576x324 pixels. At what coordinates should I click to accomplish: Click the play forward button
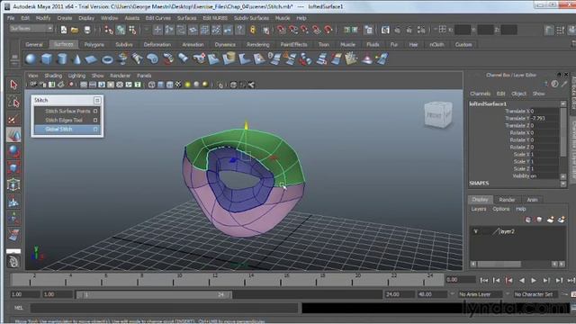click(534, 280)
